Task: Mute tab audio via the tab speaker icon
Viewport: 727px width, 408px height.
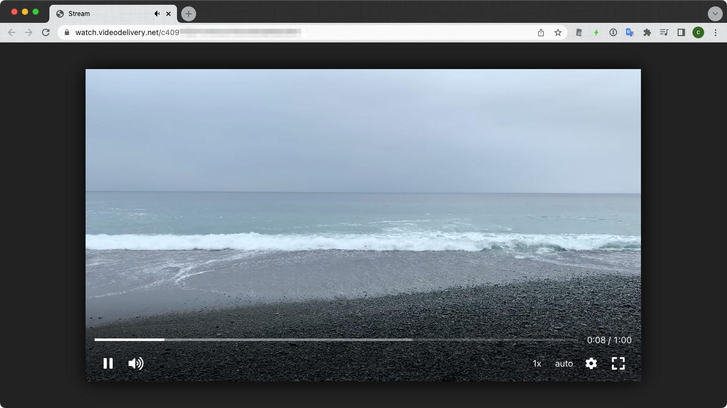Action: pyautogui.click(x=157, y=13)
